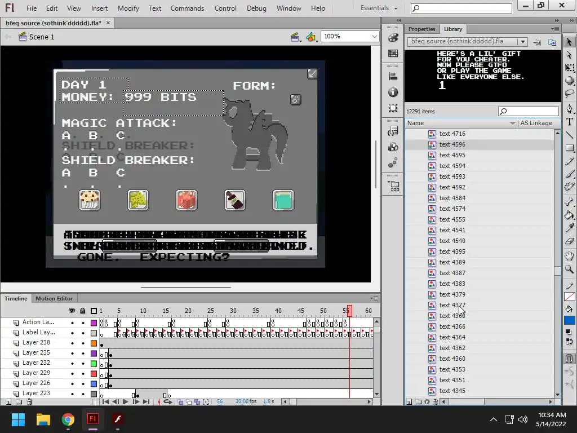
Task: Open the Align panel icon
Action: click(393, 76)
